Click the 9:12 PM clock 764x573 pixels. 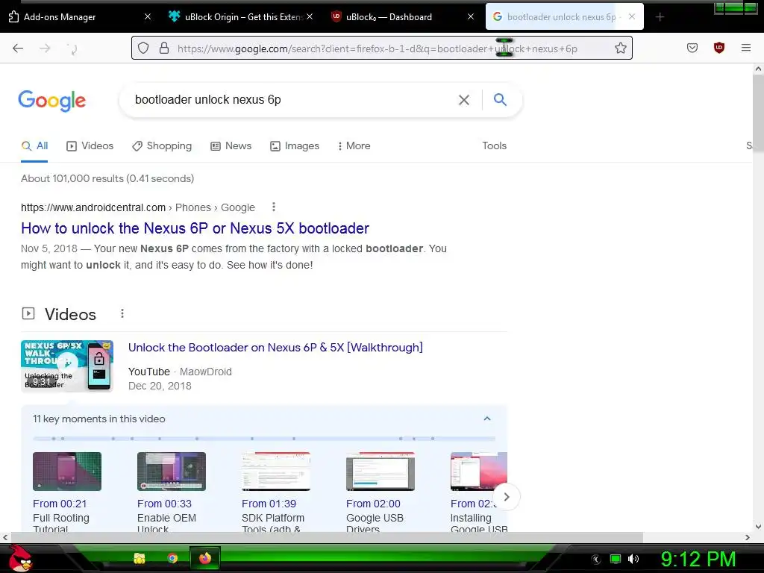tap(698, 559)
